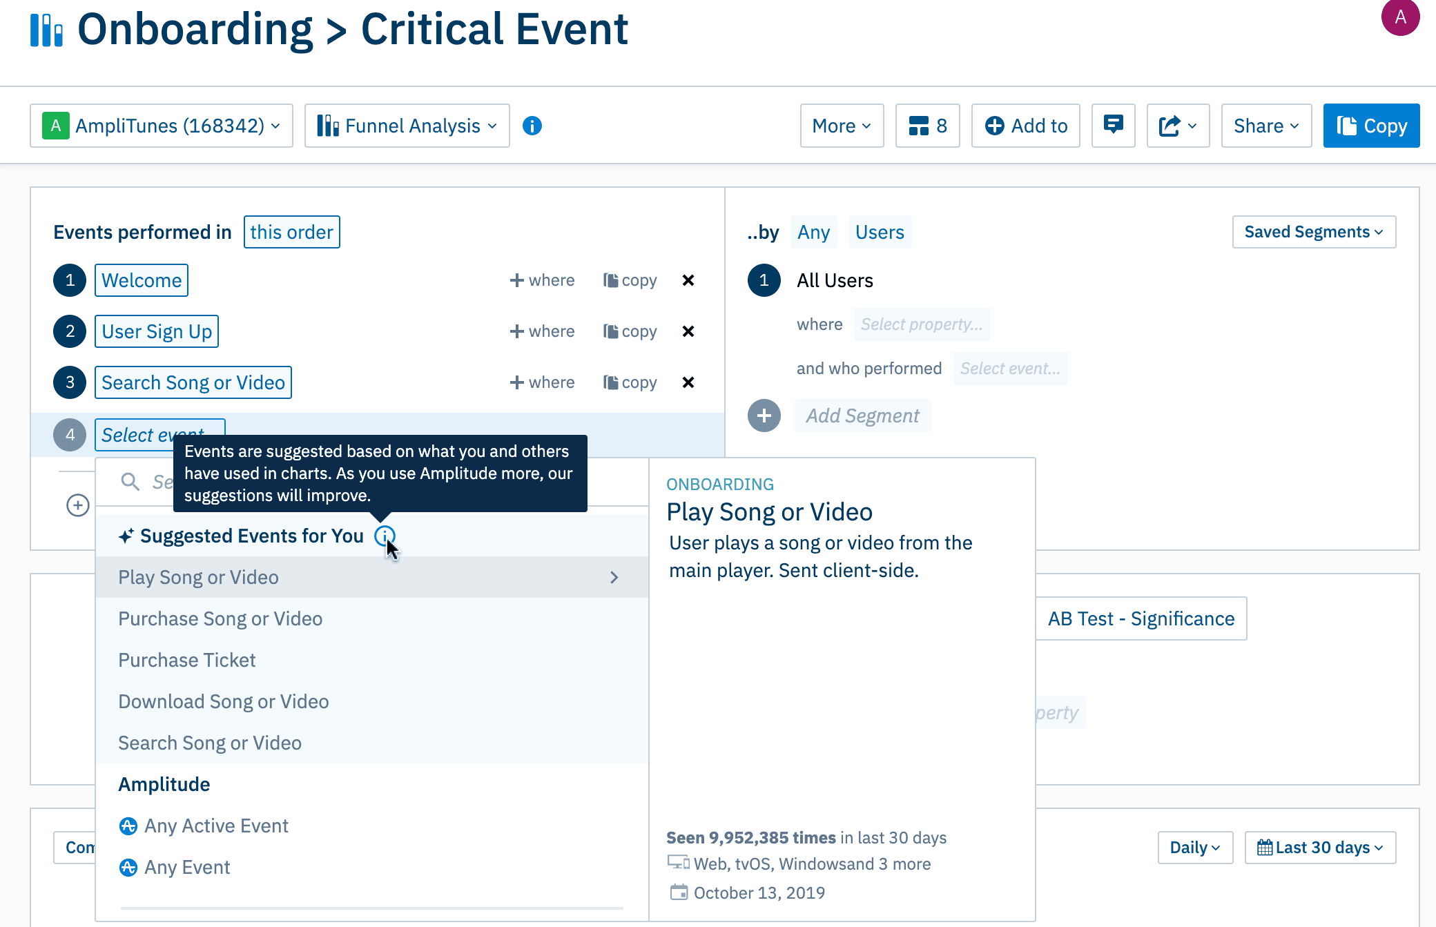1436x927 pixels.
Task: Click the search magnifier in event picker
Action: [x=130, y=481]
